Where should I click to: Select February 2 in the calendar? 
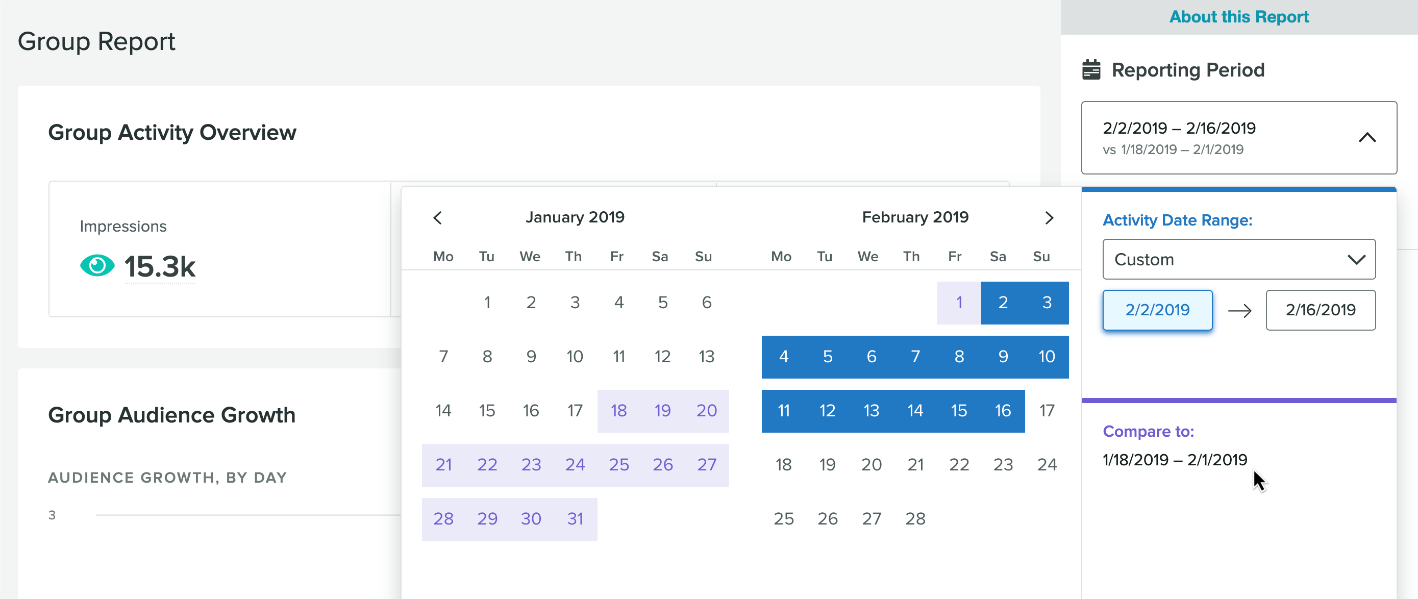coord(1003,303)
